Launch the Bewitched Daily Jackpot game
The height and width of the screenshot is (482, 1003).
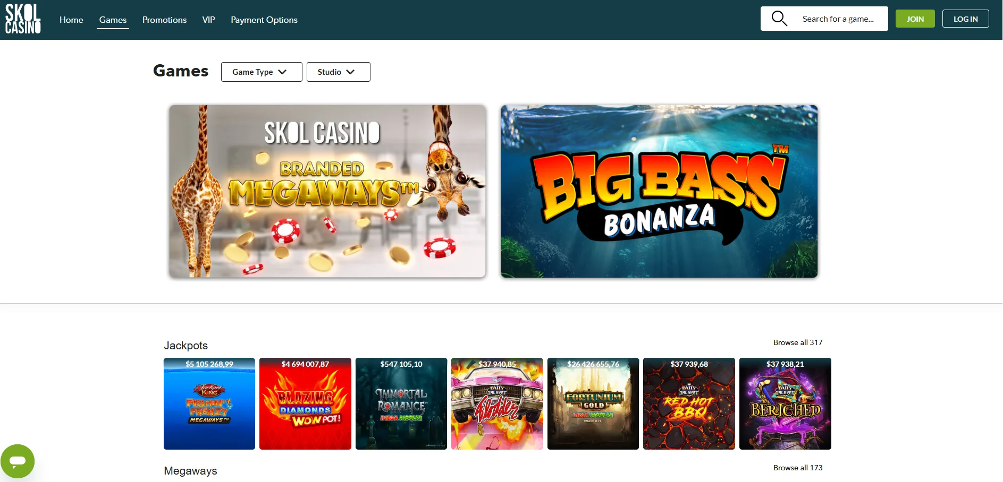coord(785,403)
